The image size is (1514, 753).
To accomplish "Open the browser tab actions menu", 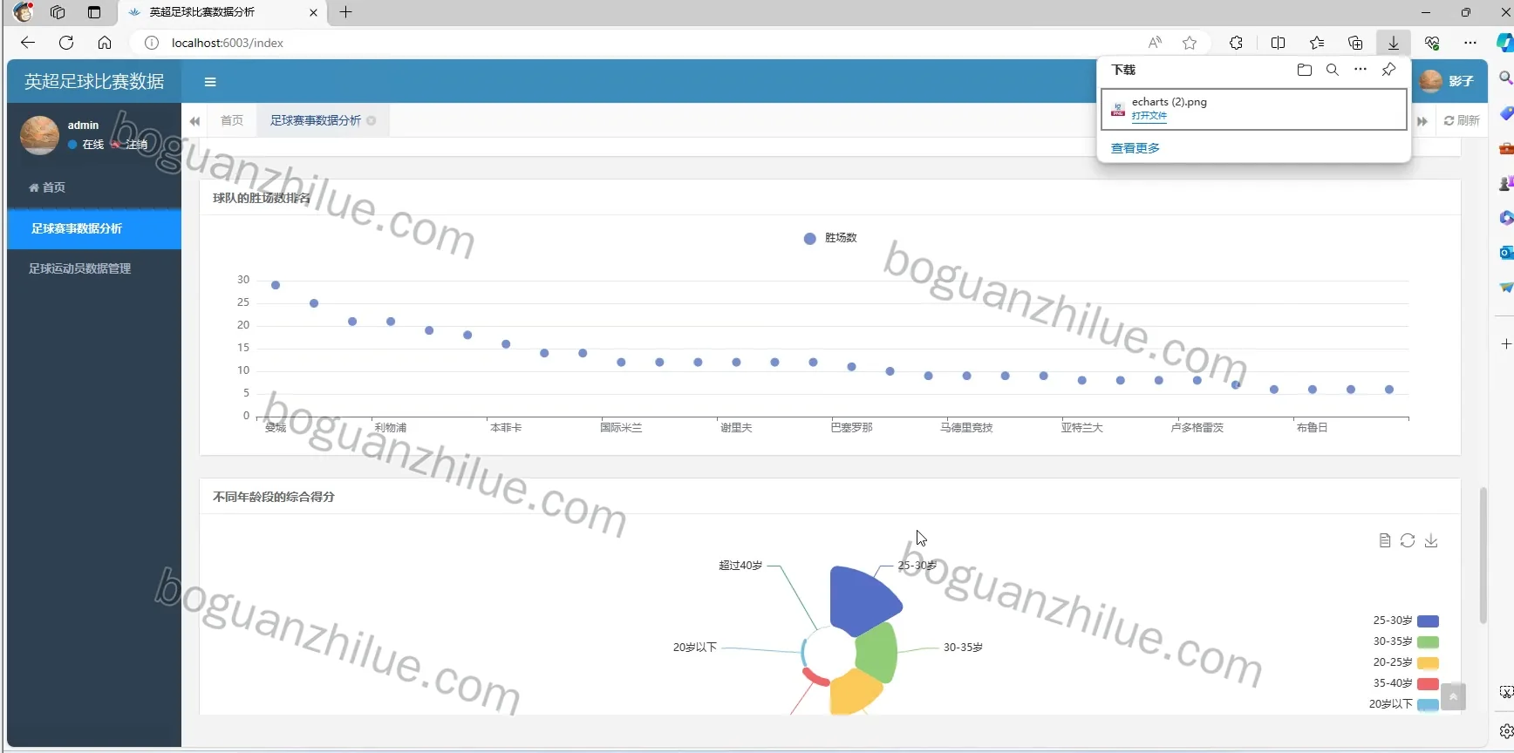I will 94,12.
